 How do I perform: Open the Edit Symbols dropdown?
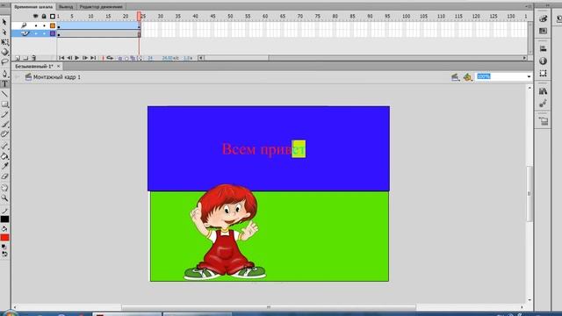(x=467, y=77)
